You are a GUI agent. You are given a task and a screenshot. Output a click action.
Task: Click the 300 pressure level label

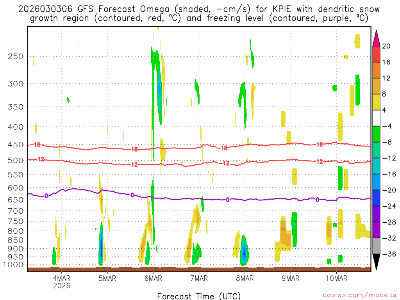(16, 84)
